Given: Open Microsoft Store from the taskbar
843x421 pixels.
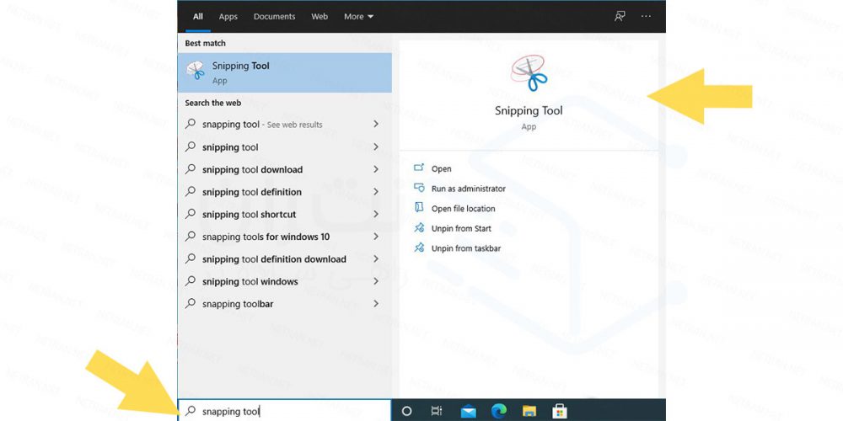Looking at the screenshot, I should 559,411.
